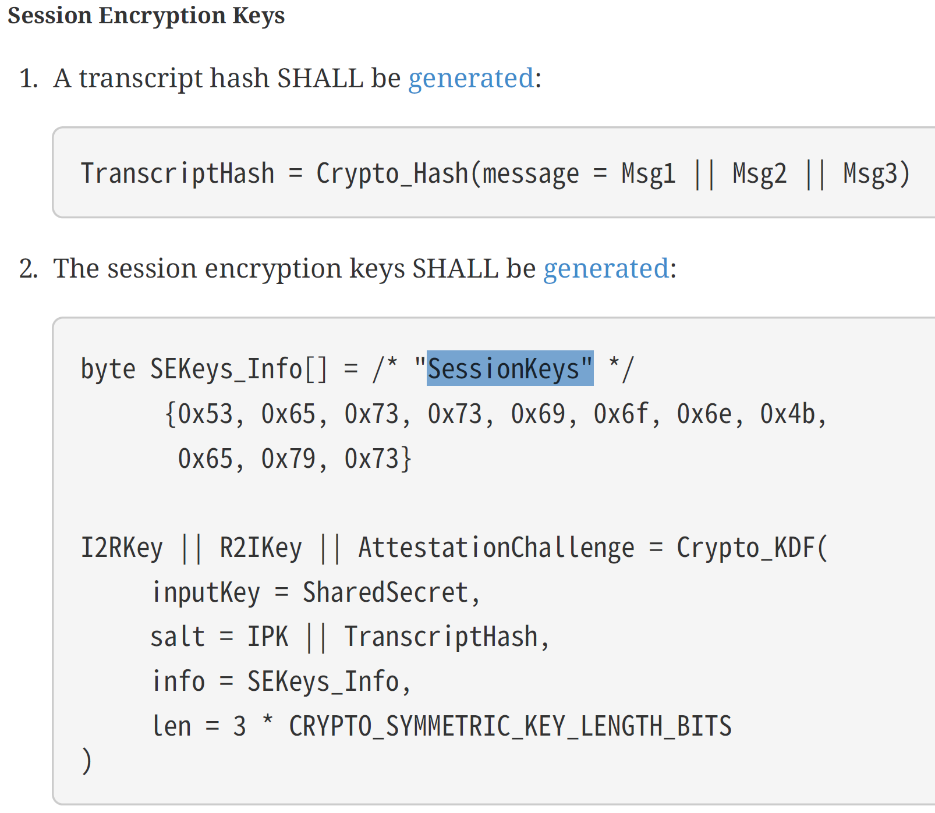Screen dimensions: 935x813
Task: Click "R2IKey" in the key derivation line
Action: click(261, 548)
